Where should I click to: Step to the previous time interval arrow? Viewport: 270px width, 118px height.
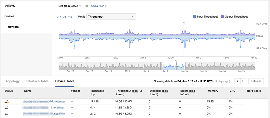237,81
